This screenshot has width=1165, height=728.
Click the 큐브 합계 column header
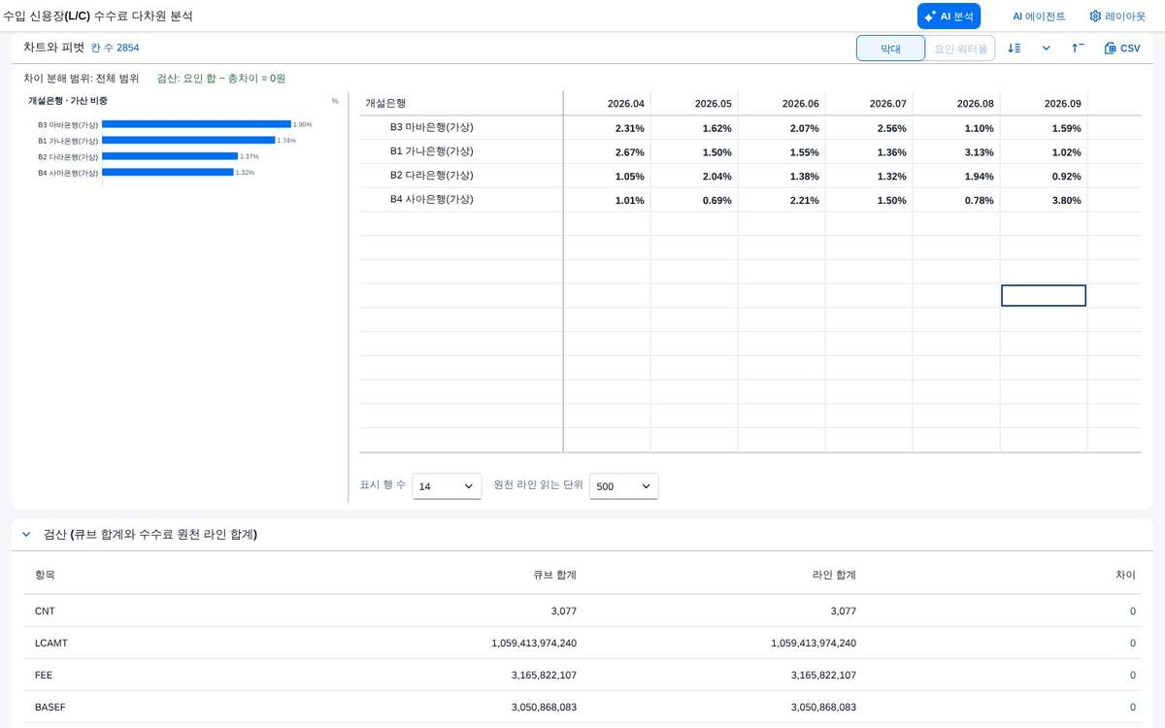(x=554, y=575)
